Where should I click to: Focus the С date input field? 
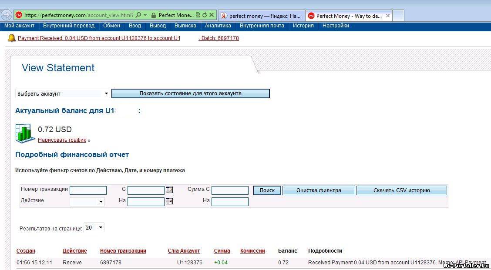tap(146, 190)
